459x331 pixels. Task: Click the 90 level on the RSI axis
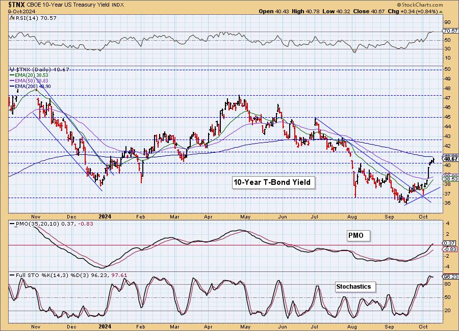pyautogui.click(x=448, y=22)
